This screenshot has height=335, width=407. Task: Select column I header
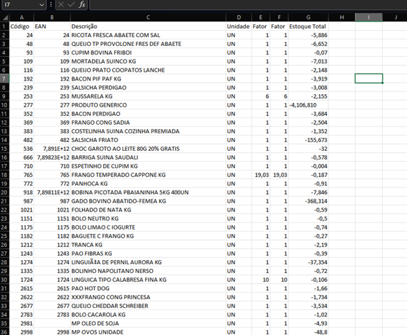[x=368, y=17]
